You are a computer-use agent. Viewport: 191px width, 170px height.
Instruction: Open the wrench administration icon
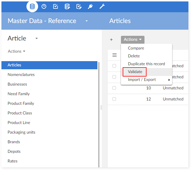click(102, 6)
